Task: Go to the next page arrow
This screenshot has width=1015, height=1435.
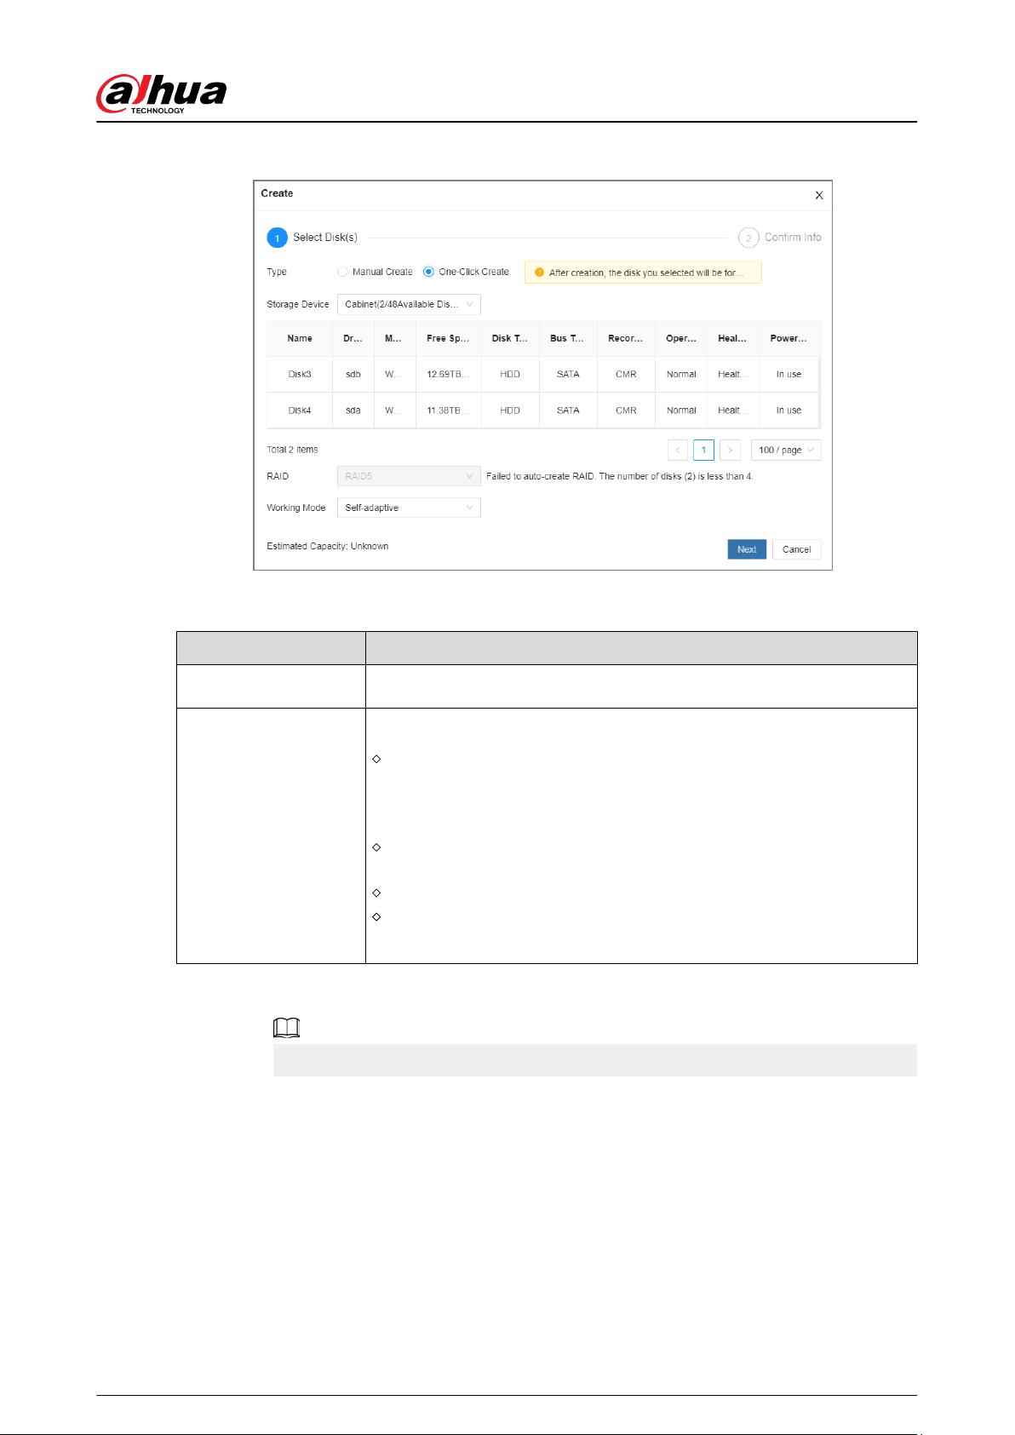Action: tap(730, 450)
